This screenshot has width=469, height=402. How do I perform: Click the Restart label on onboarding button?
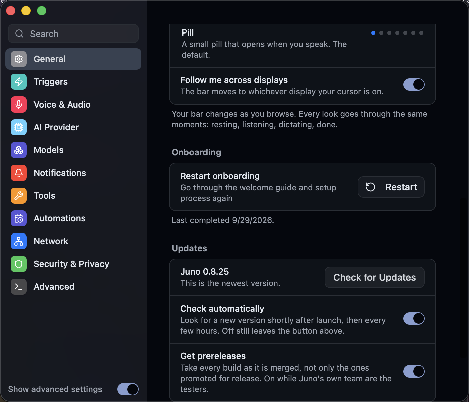[x=401, y=187]
